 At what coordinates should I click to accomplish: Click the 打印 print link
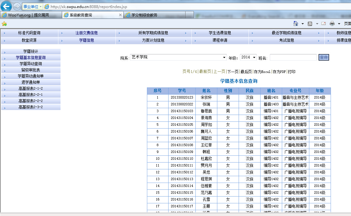click(x=292, y=72)
